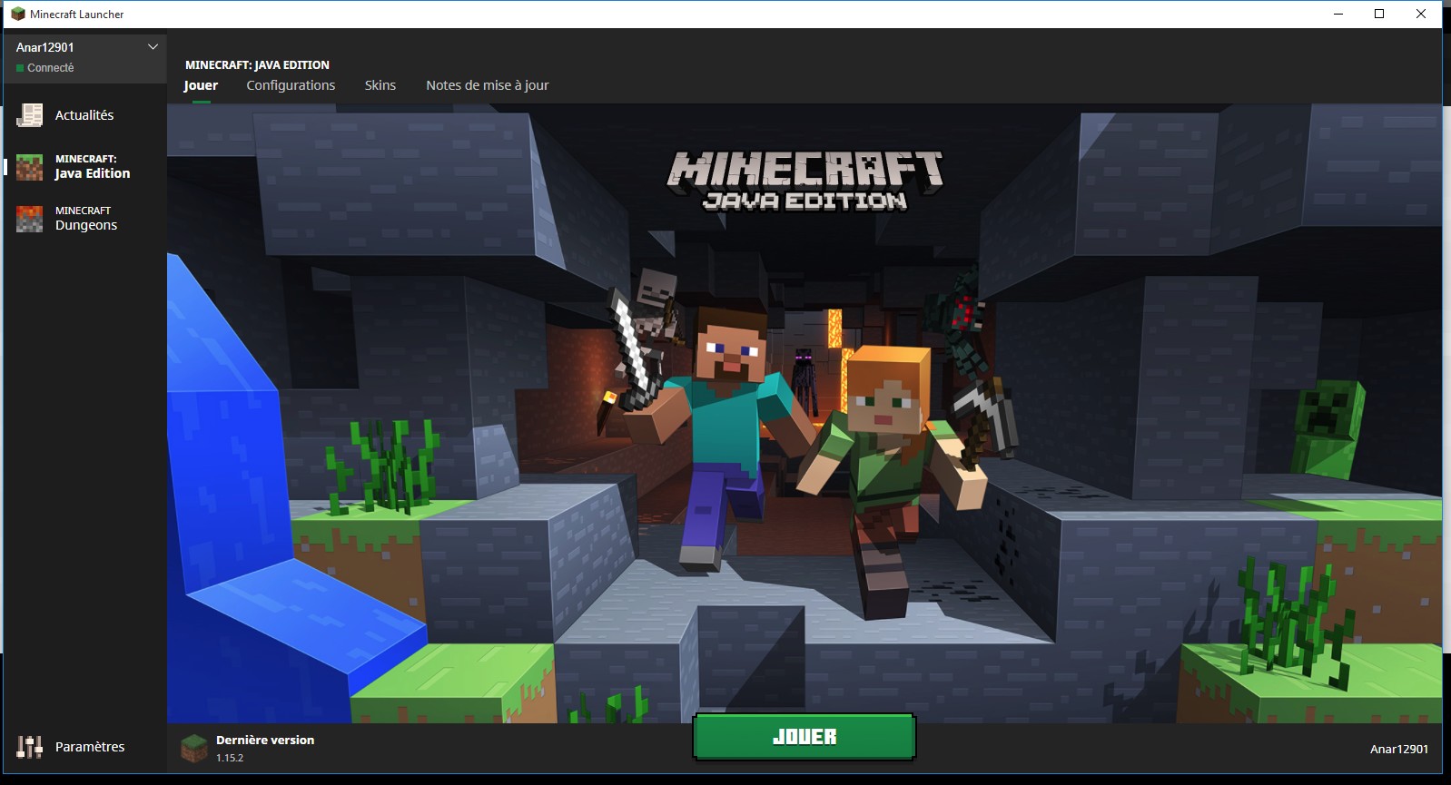
Task: Open the Actualités news section
Action: (85, 115)
